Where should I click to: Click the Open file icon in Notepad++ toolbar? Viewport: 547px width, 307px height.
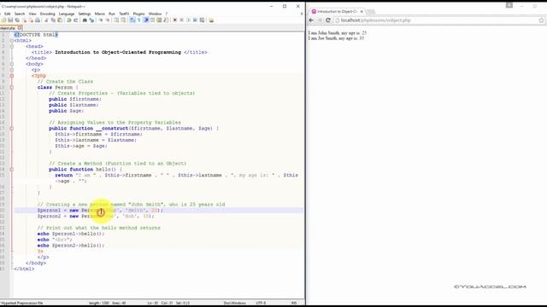[3, 20]
